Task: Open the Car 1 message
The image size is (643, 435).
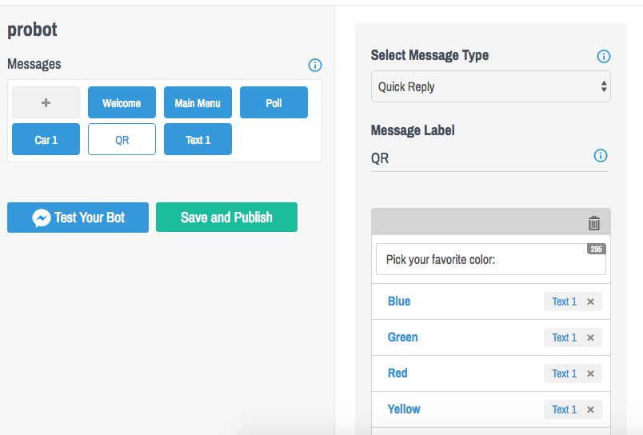Action: [x=46, y=139]
